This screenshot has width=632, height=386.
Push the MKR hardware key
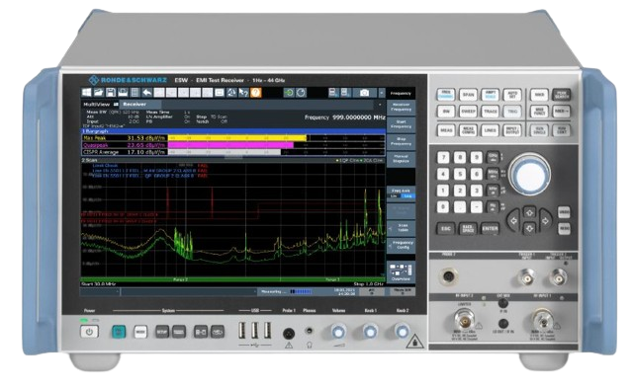click(539, 95)
